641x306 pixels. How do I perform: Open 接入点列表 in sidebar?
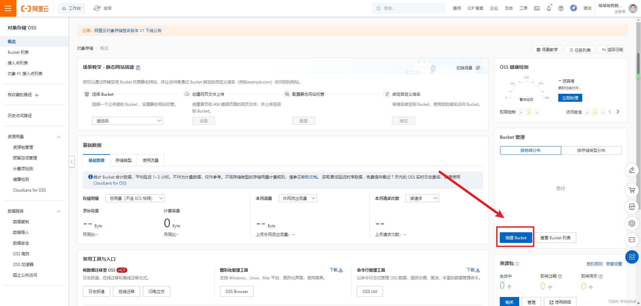point(18,63)
